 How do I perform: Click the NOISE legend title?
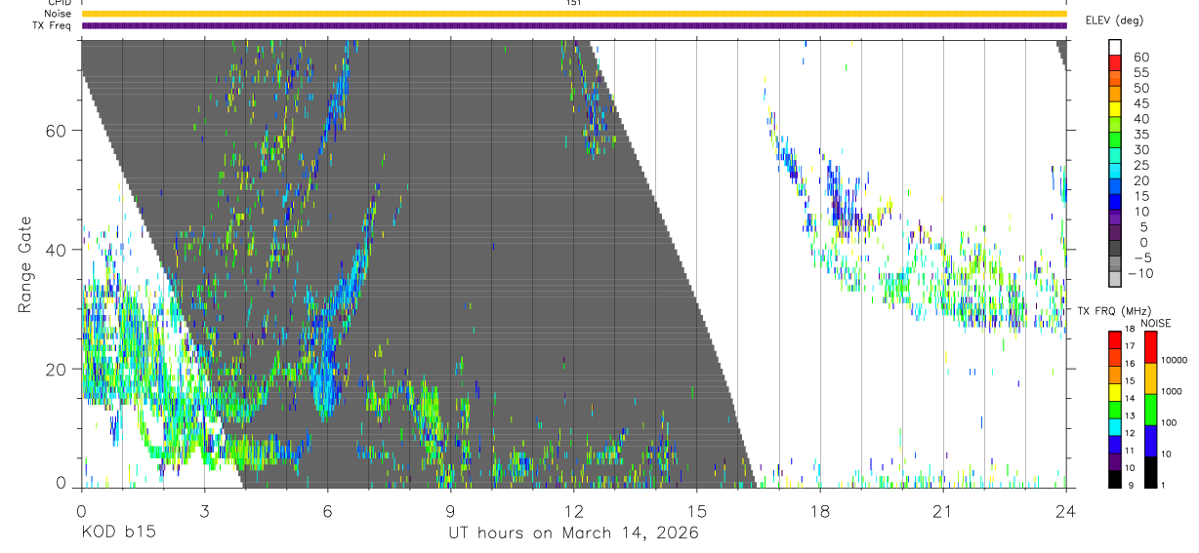tap(1156, 324)
